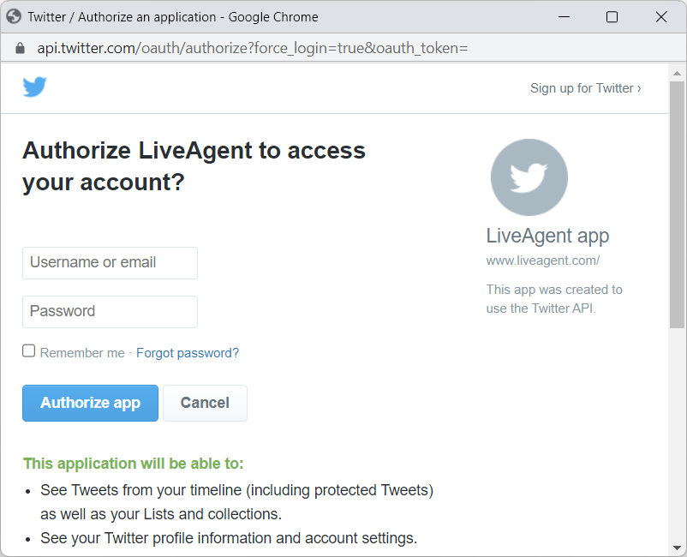Click the globe icon in title bar
This screenshot has height=557, width=687.
14,17
